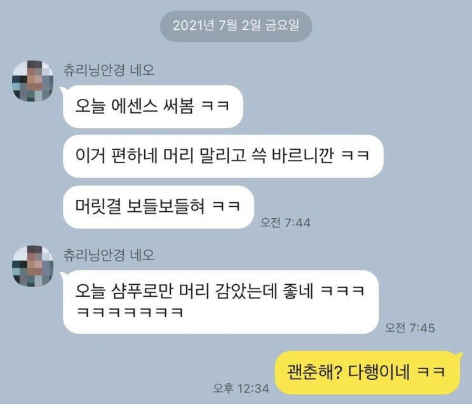This screenshot has width=472, height=404.
Task: Open the first pixelated profile avatar
Action: coord(32,81)
